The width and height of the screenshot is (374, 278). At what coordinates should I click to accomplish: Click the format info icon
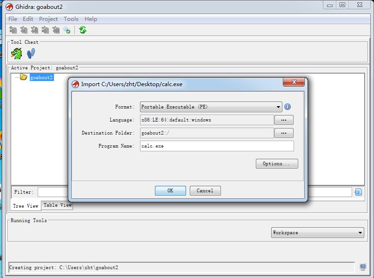pyautogui.click(x=287, y=107)
